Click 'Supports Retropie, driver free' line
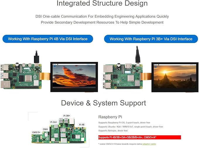The height and width of the screenshot is (148, 199). tap(113, 131)
